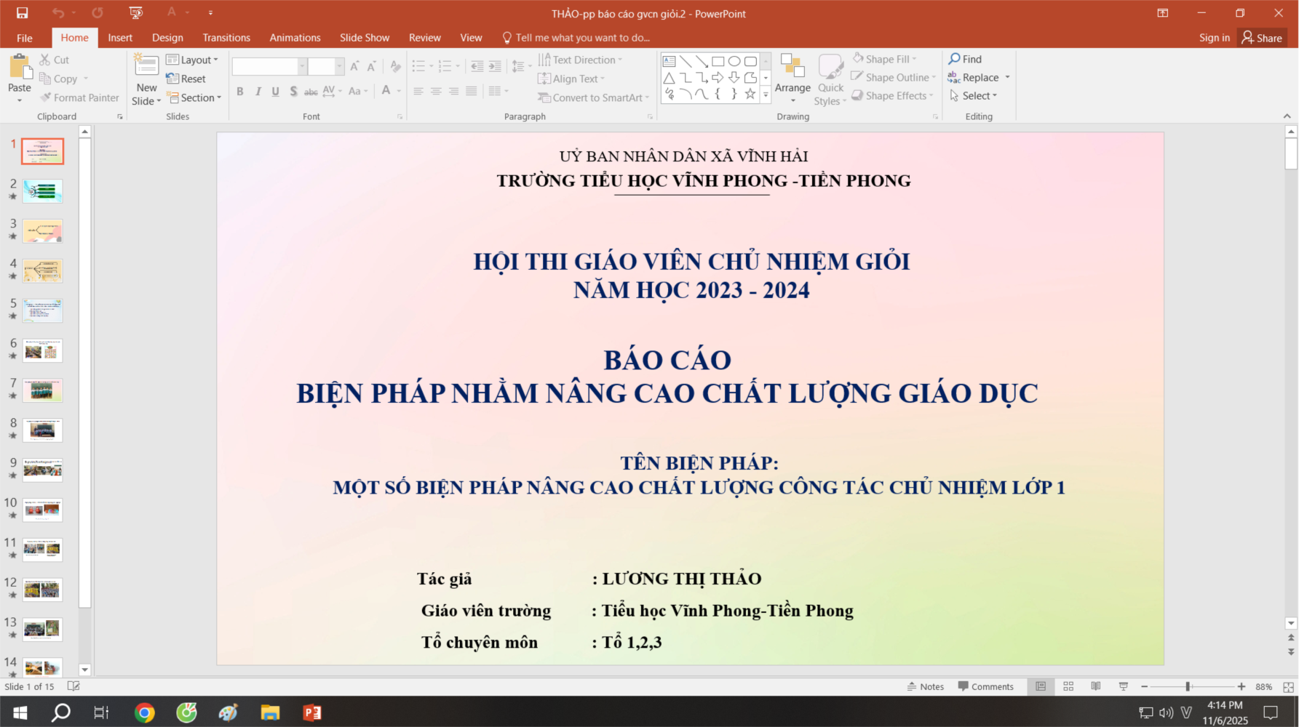Click the New Slide icon
1299x727 pixels.
[x=146, y=68]
